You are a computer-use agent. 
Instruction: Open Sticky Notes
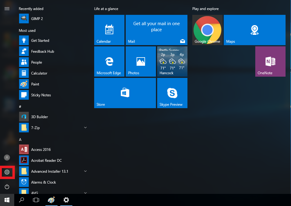(53, 95)
